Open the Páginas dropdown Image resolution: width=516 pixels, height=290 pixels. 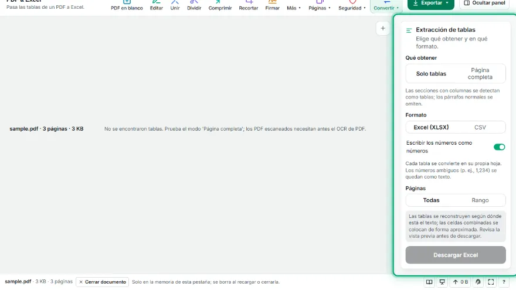coord(319,5)
